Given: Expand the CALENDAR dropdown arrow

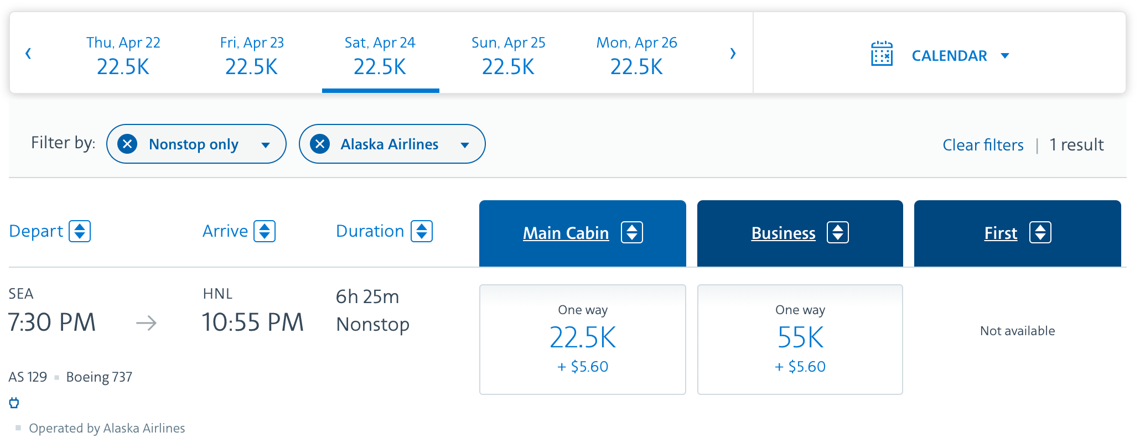Looking at the screenshot, I should [x=1005, y=55].
